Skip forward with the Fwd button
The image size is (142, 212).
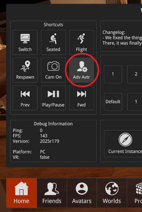pyautogui.click(x=81, y=98)
